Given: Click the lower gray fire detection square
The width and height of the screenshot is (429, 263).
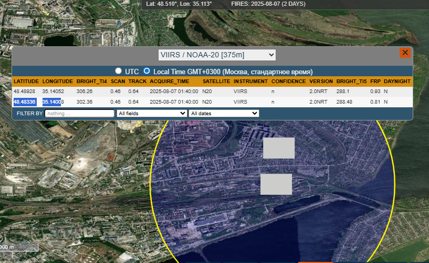Looking at the screenshot, I should (x=276, y=184).
